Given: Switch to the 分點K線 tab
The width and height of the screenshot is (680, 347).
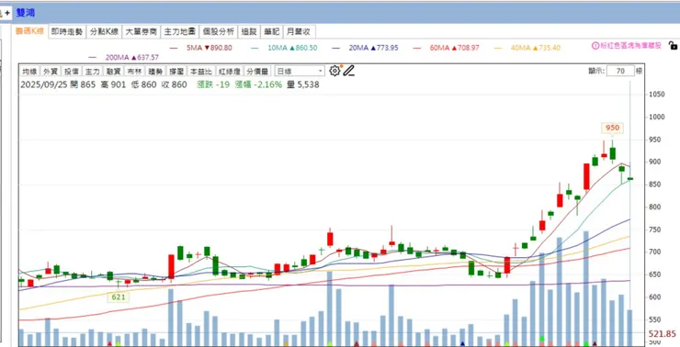Looking at the screenshot, I should pyautogui.click(x=104, y=31).
